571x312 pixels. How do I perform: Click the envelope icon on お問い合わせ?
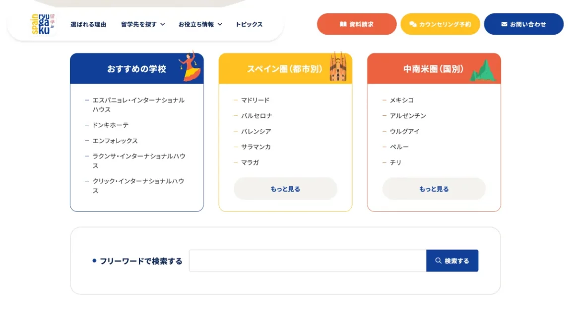point(504,24)
